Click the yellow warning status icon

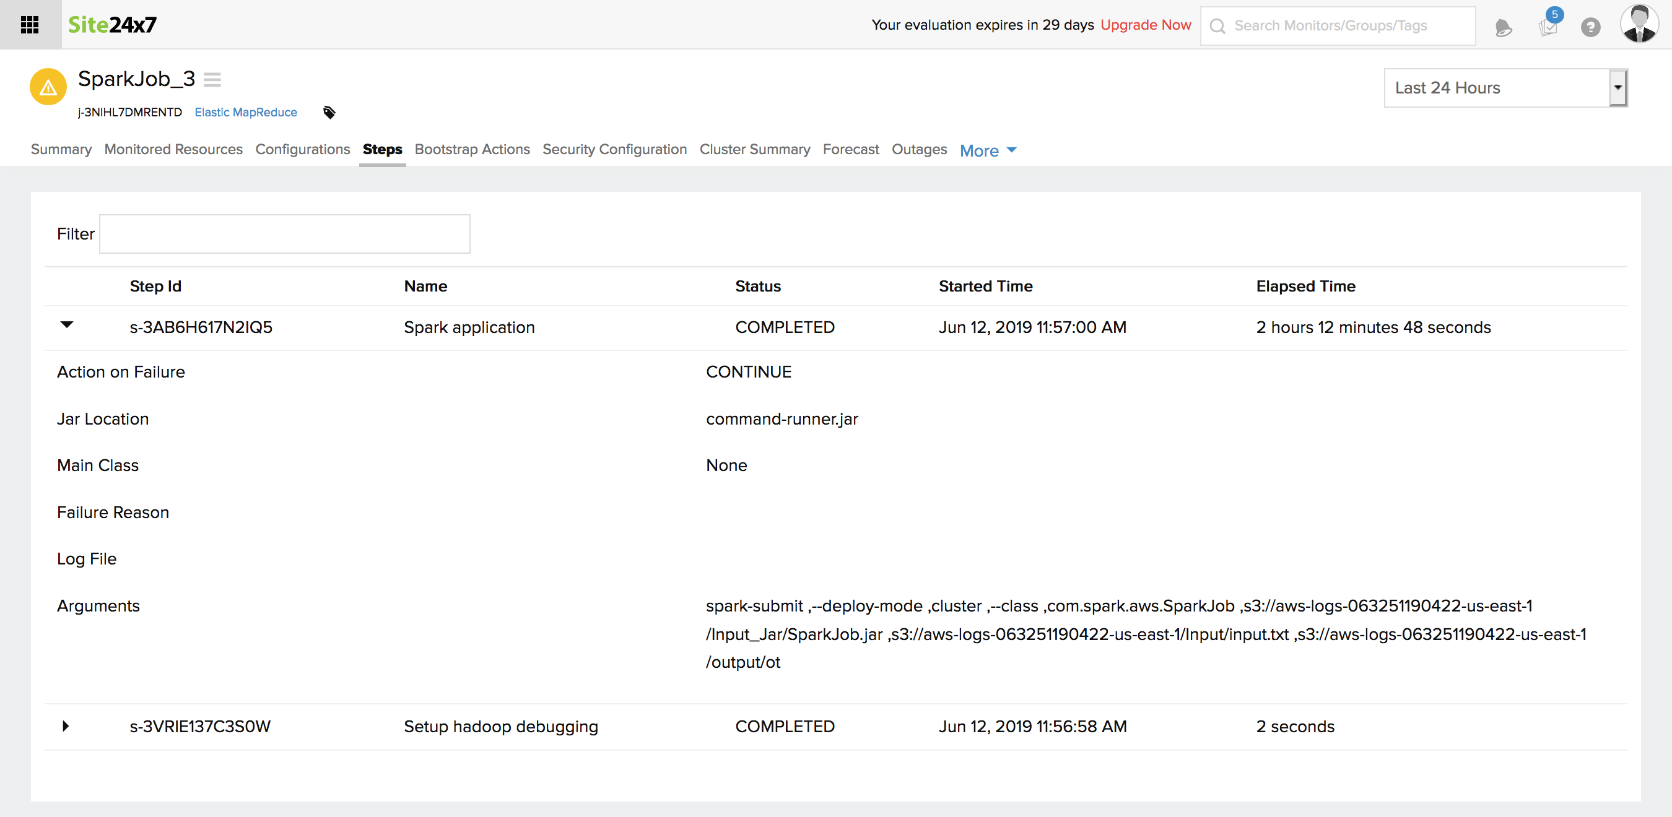(x=48, y=86)
